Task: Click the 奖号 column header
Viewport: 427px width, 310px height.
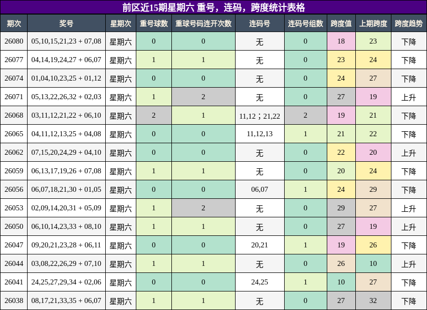Action: tap(66, 24)
